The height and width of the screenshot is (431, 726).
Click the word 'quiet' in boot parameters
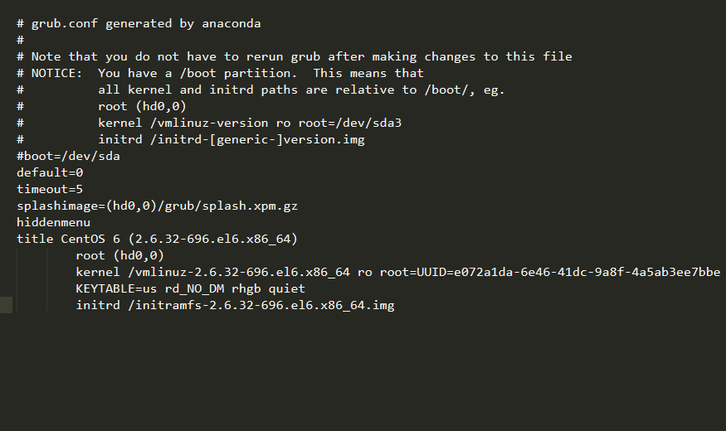click(287, 289)
